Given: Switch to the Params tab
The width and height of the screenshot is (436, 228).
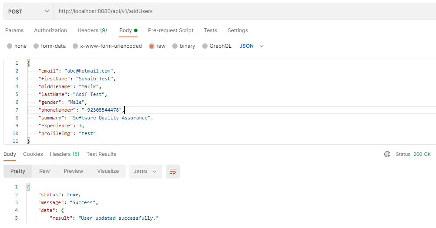Looking at the screenshot, I should click(14, 30).
